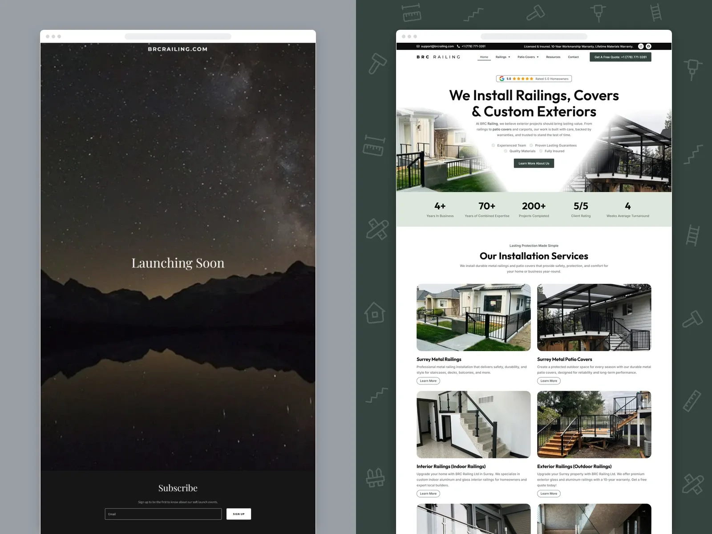Click the check icon beside Fully Insured
This screenshot has height=534, width=712.
click(541, 151)
